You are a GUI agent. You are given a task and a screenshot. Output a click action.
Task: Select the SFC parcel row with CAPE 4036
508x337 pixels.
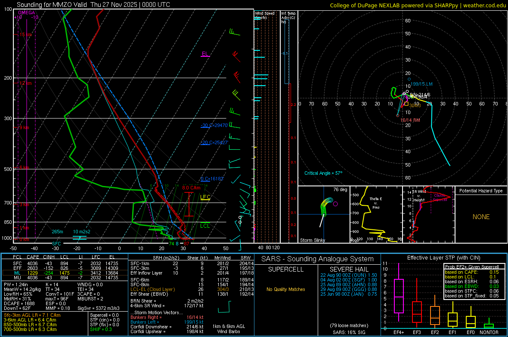[x=65, y=263]
